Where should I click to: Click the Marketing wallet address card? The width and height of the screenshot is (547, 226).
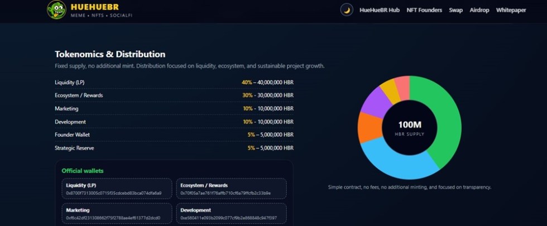tap(117, 214)
